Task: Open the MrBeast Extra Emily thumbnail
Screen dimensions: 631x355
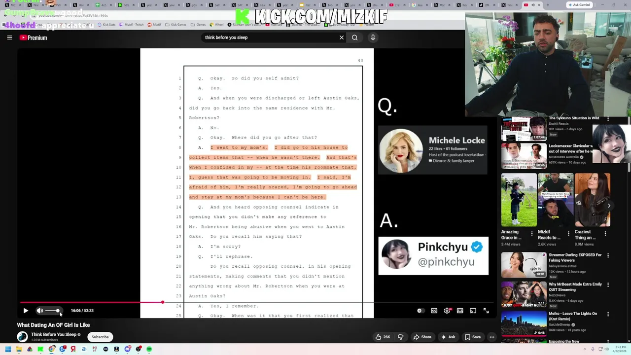Action: 524,294
